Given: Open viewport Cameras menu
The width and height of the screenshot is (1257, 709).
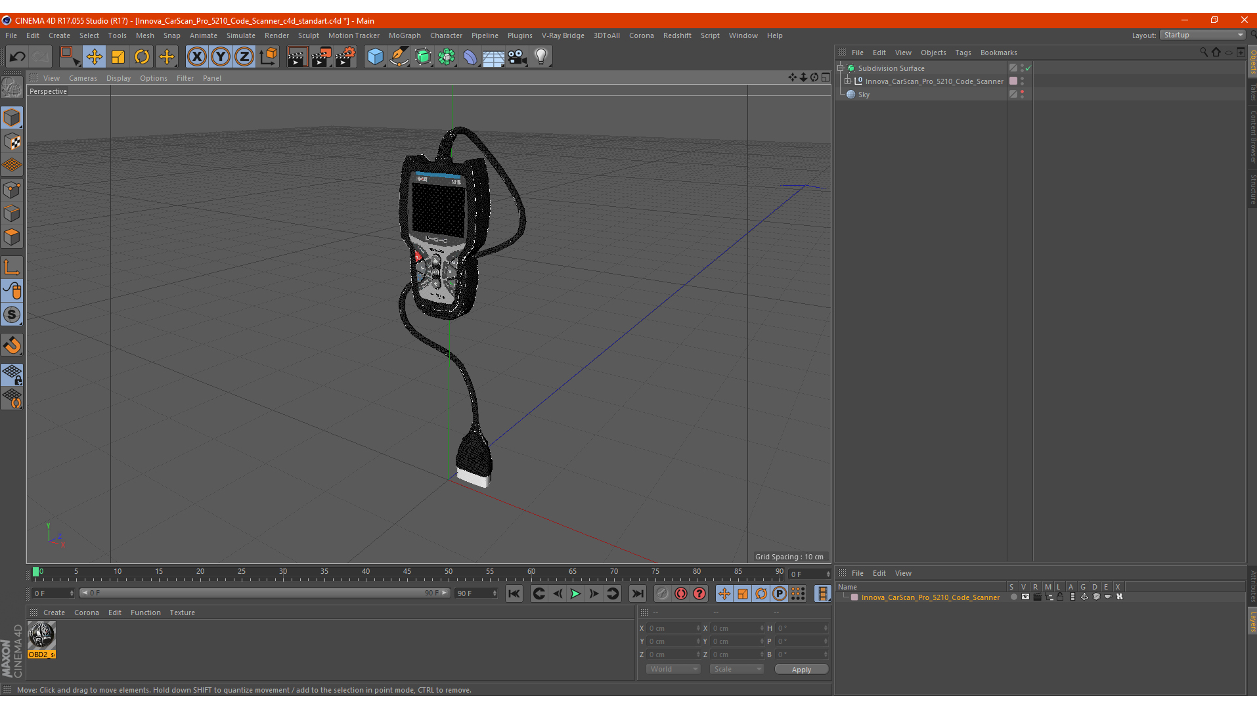Looking at the screenshot, I should point(83,78).
